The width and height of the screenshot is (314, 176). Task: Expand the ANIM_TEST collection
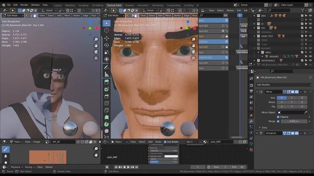pyautogui.click(x=254, y=36)
